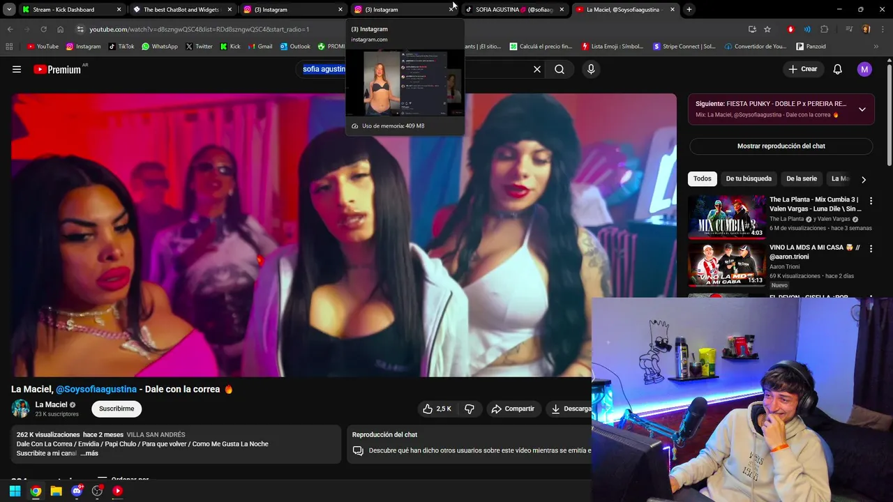Open the apps grid in bookmarks bar
Image resolution: width=893 pixels, height=502 pixels.
point(9,47)
